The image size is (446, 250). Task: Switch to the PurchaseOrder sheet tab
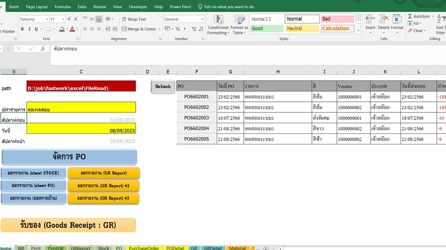(144, 248)
